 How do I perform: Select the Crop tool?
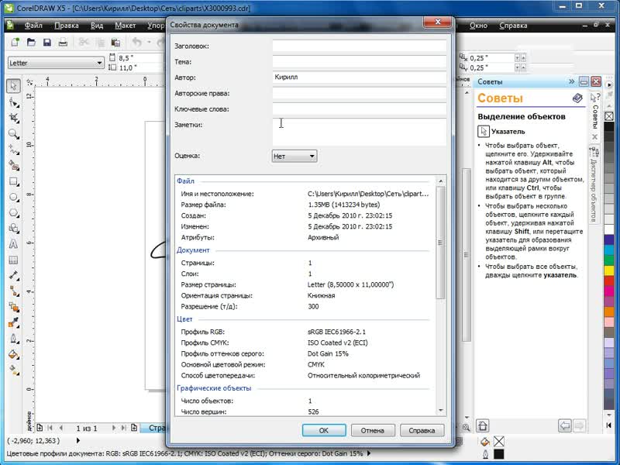point(13,118)
